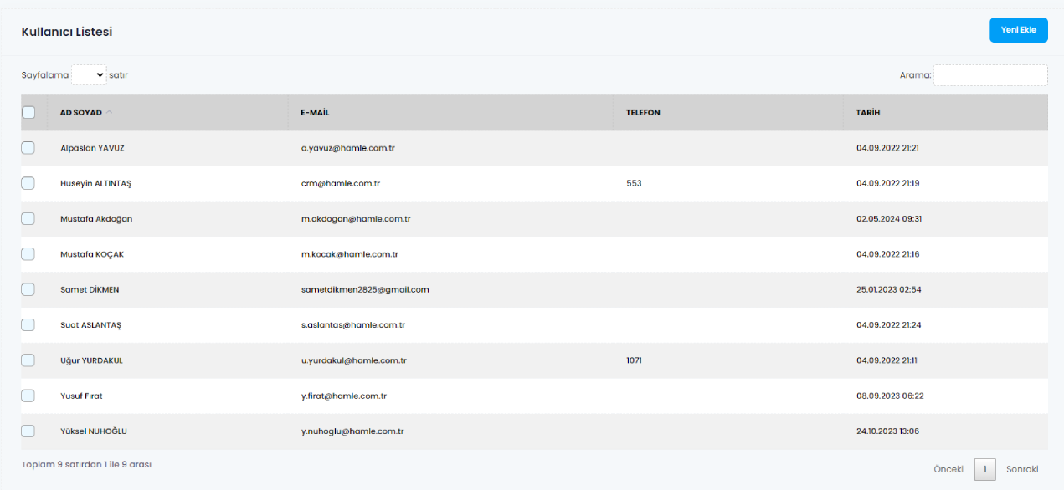Sort by the E-MAİL column header
This screenshot has width=1064, height=490.
(x=315, y=113)
